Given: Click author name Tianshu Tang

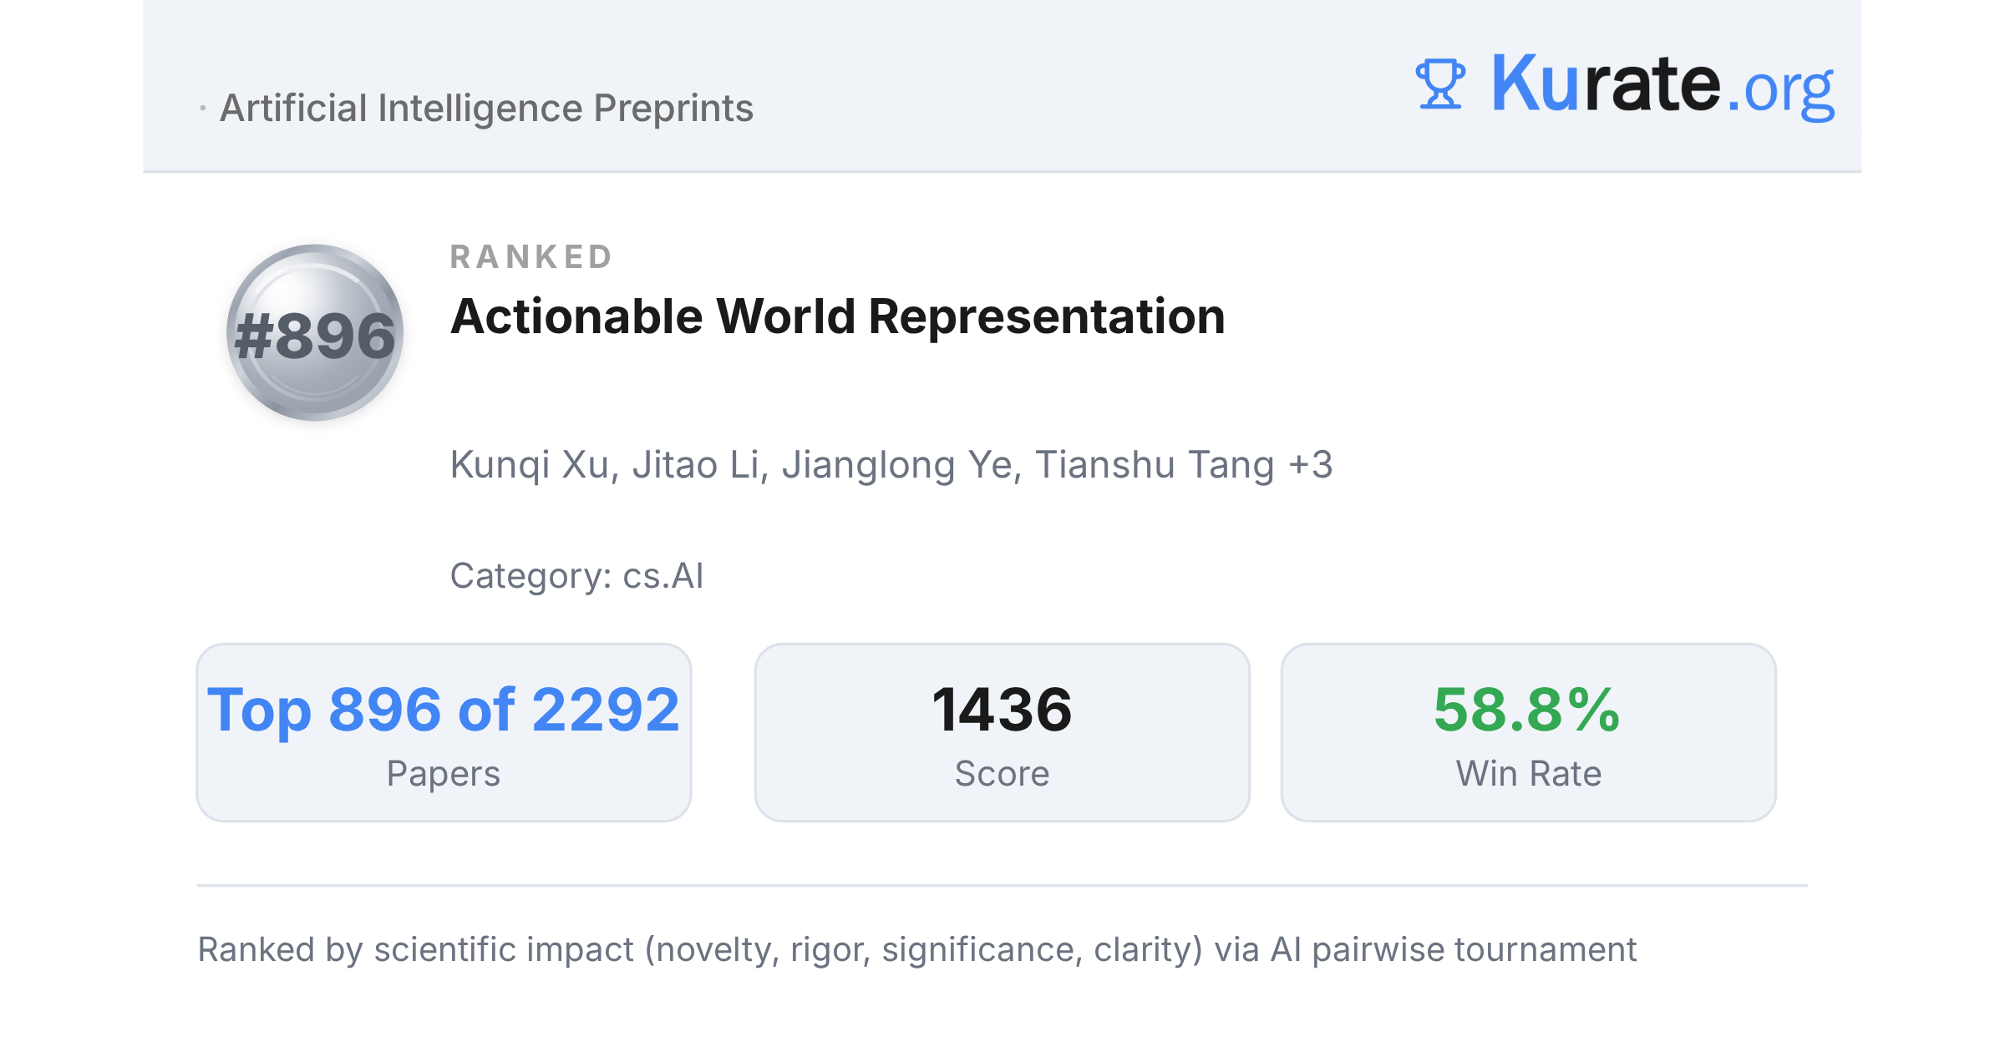Looking at the screenshot, I should pos(1155,465).
